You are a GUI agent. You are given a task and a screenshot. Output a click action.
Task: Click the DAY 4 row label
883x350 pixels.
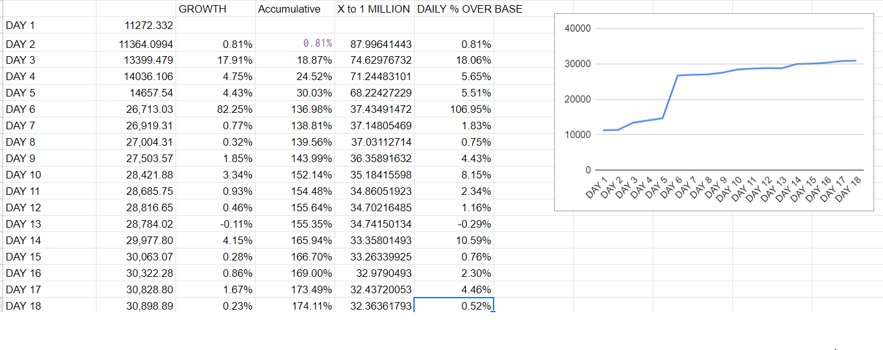(x=49, y=76)
